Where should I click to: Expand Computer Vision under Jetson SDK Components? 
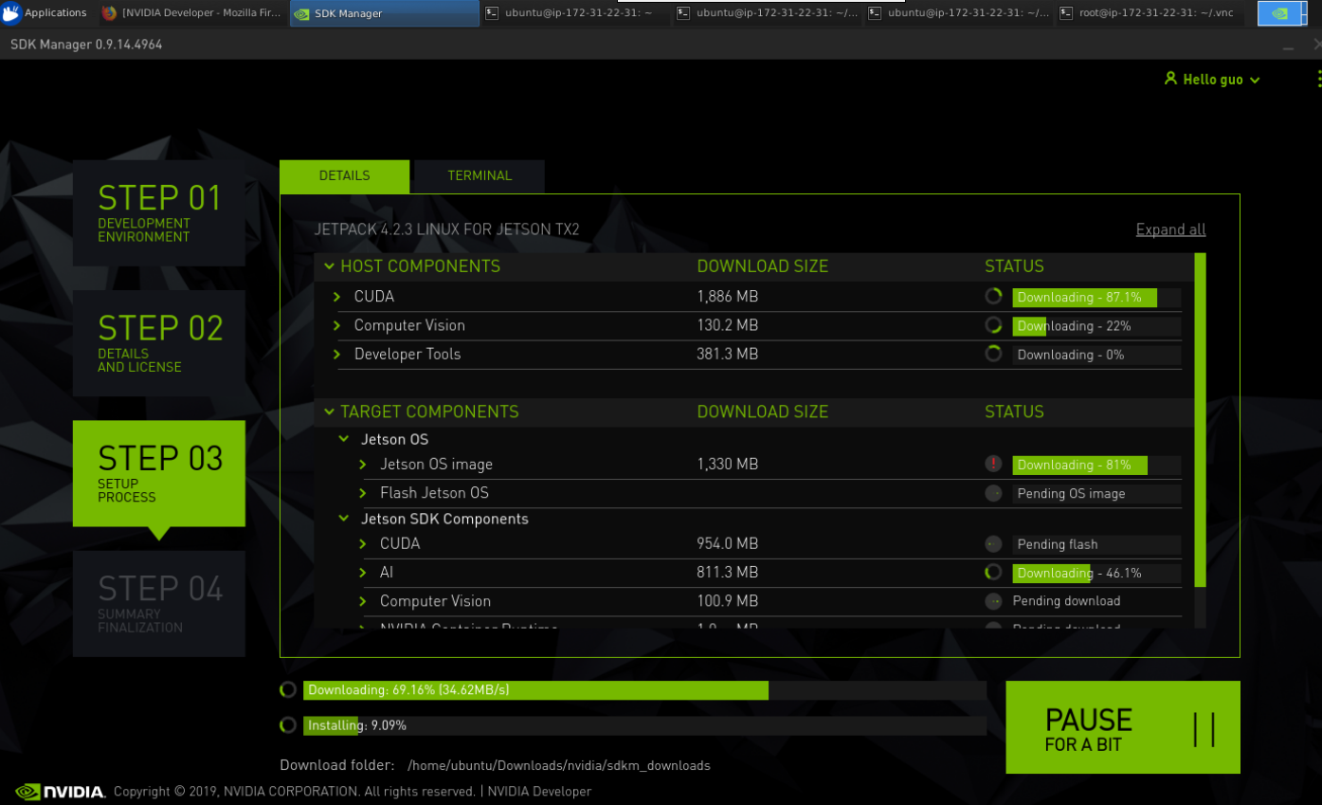pos(363,601)
